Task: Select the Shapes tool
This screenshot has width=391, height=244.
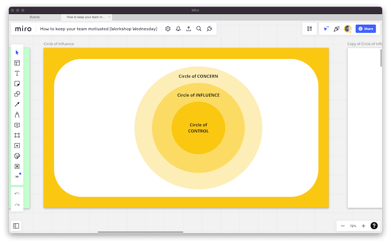Action: pyautogui.click(x=17, y=94)
